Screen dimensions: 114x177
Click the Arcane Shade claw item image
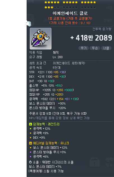tap(41, 39)
